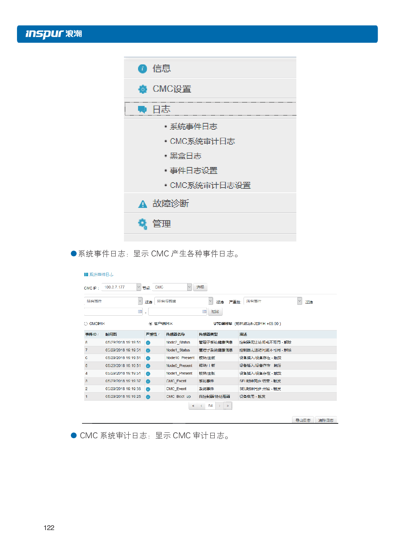Open CMC系统审计日志设置 menu entry

[x=211, y=185]
